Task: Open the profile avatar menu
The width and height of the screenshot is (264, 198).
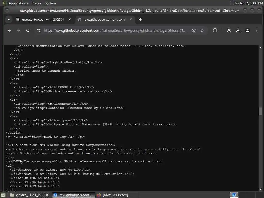Action: coord(247,30)
